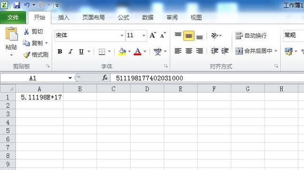Select the highlighted Middle Align icon
The image size is (304, 170).
tap(189, 36)
